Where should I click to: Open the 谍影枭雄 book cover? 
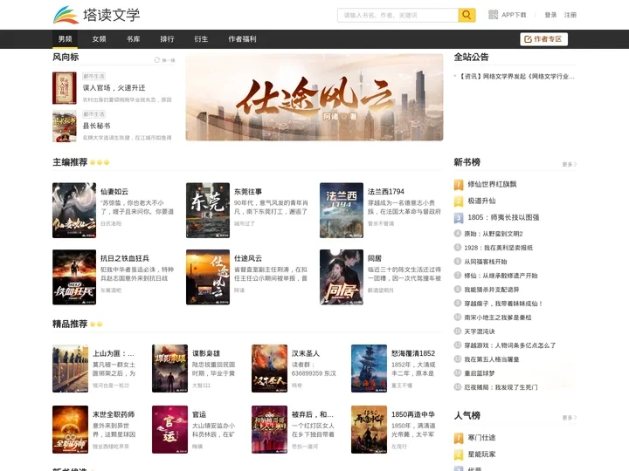[169, 368]
